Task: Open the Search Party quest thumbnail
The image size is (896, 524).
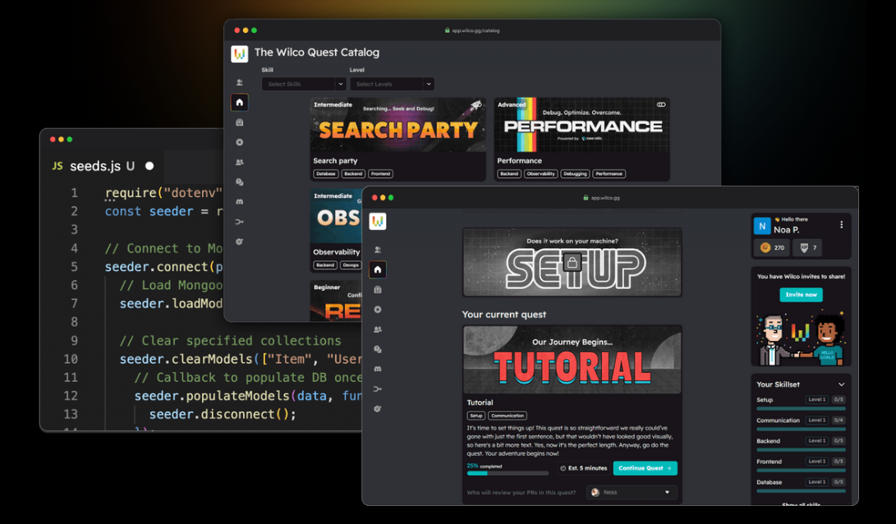Action: (397, 125)
